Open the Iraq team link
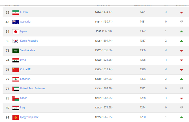Image resolution: width=189 pixels, height=122 pixels. tap(22, 108)
